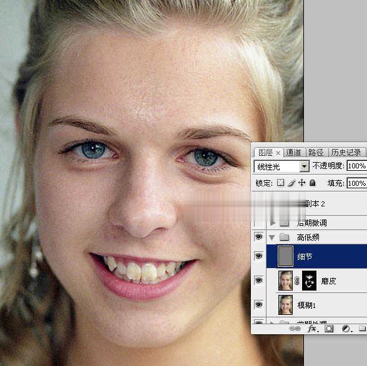Switch to the 历史记录 tab

346,153
